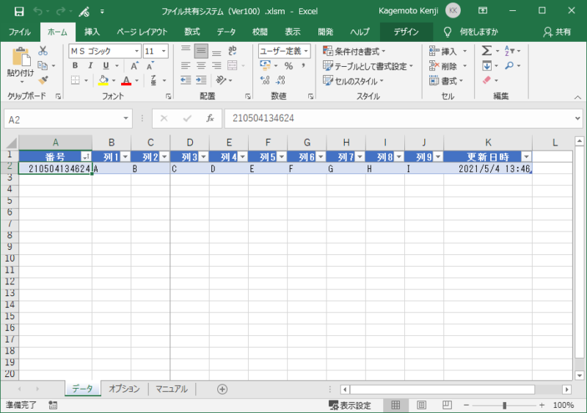The image size is (587, 413).
Task: Click the Clear eraser icon
Action: (486, 80)
